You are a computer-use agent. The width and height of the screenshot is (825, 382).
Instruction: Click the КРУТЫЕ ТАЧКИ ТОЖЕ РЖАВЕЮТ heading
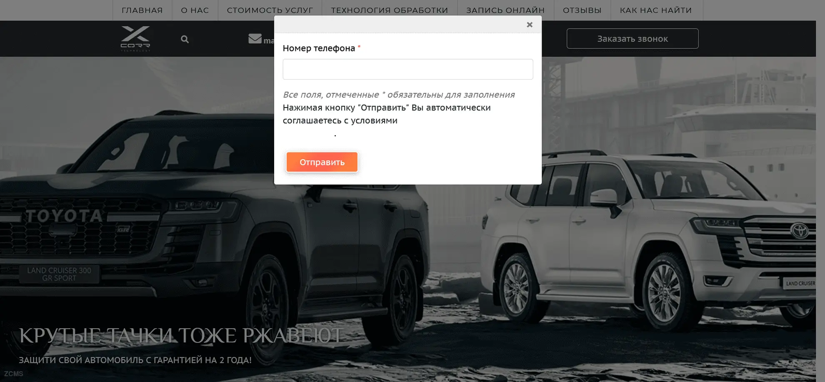[x=181, y=336]
